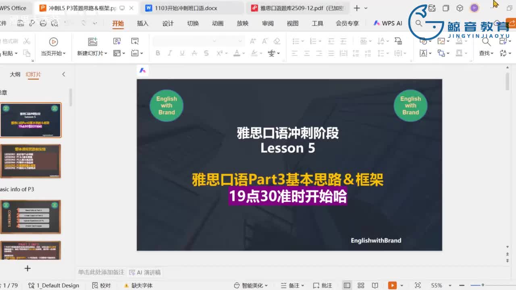Select the Lesson 5 title slide thumbnail

click(x=31, y=120)
